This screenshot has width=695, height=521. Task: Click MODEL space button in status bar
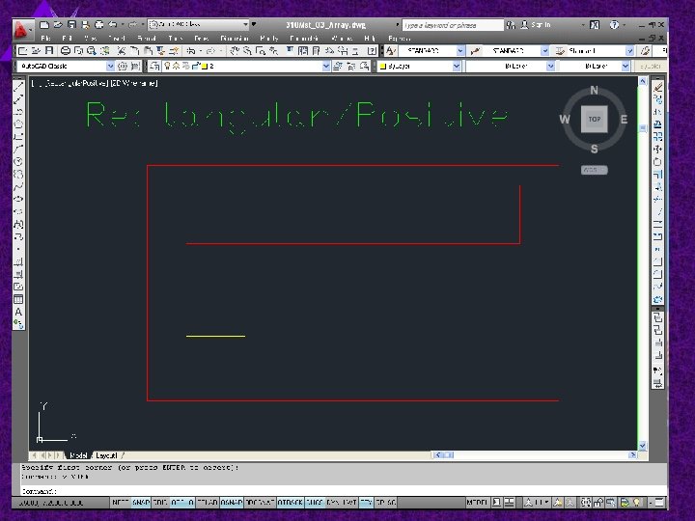click(478, 503)
